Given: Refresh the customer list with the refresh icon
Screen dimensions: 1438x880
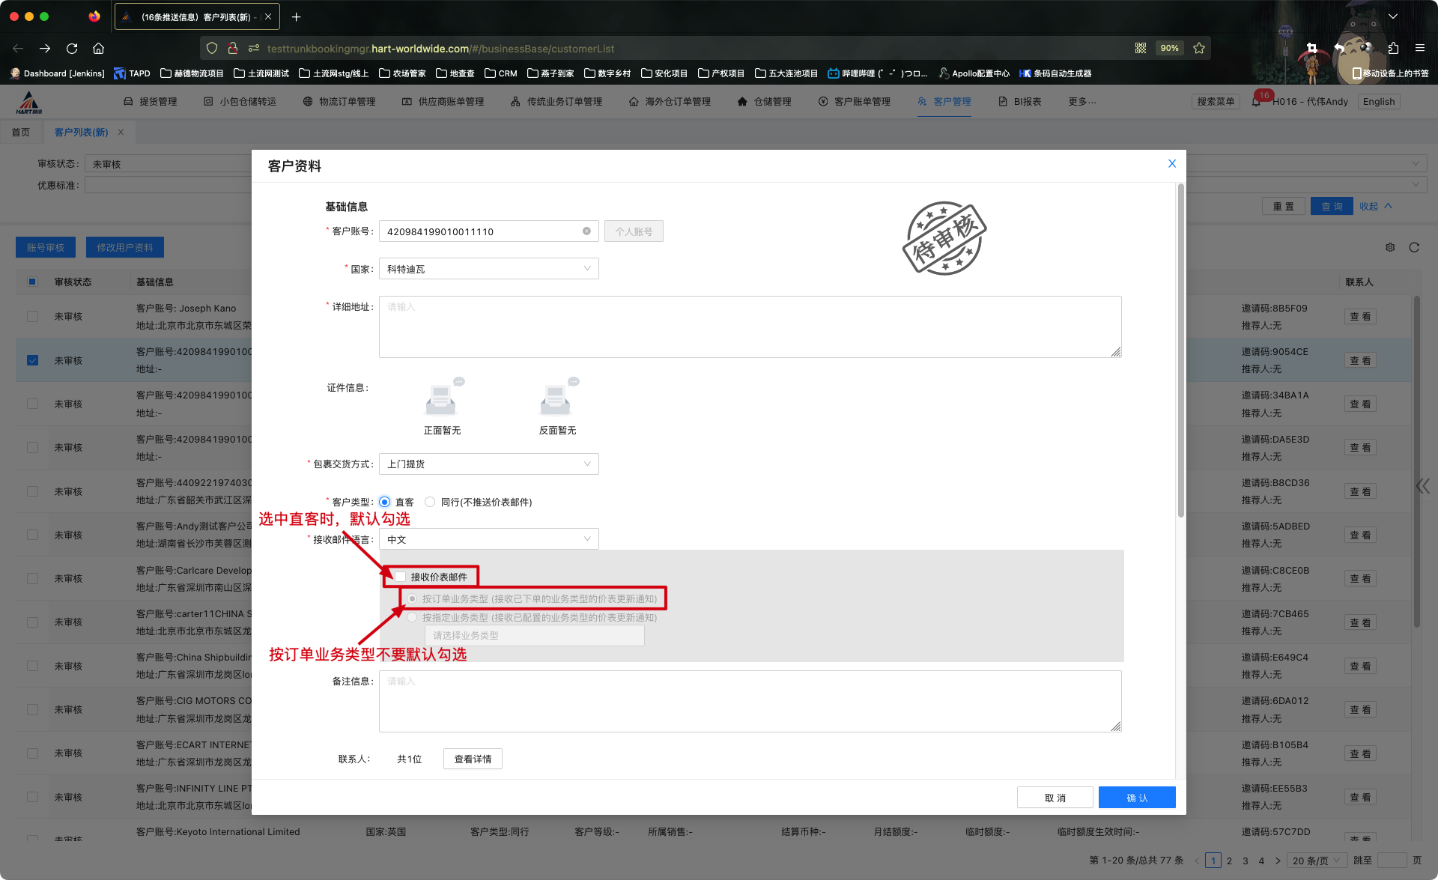Looking at the screenshot, I should pyautogui.click(x=1414, y=246).
